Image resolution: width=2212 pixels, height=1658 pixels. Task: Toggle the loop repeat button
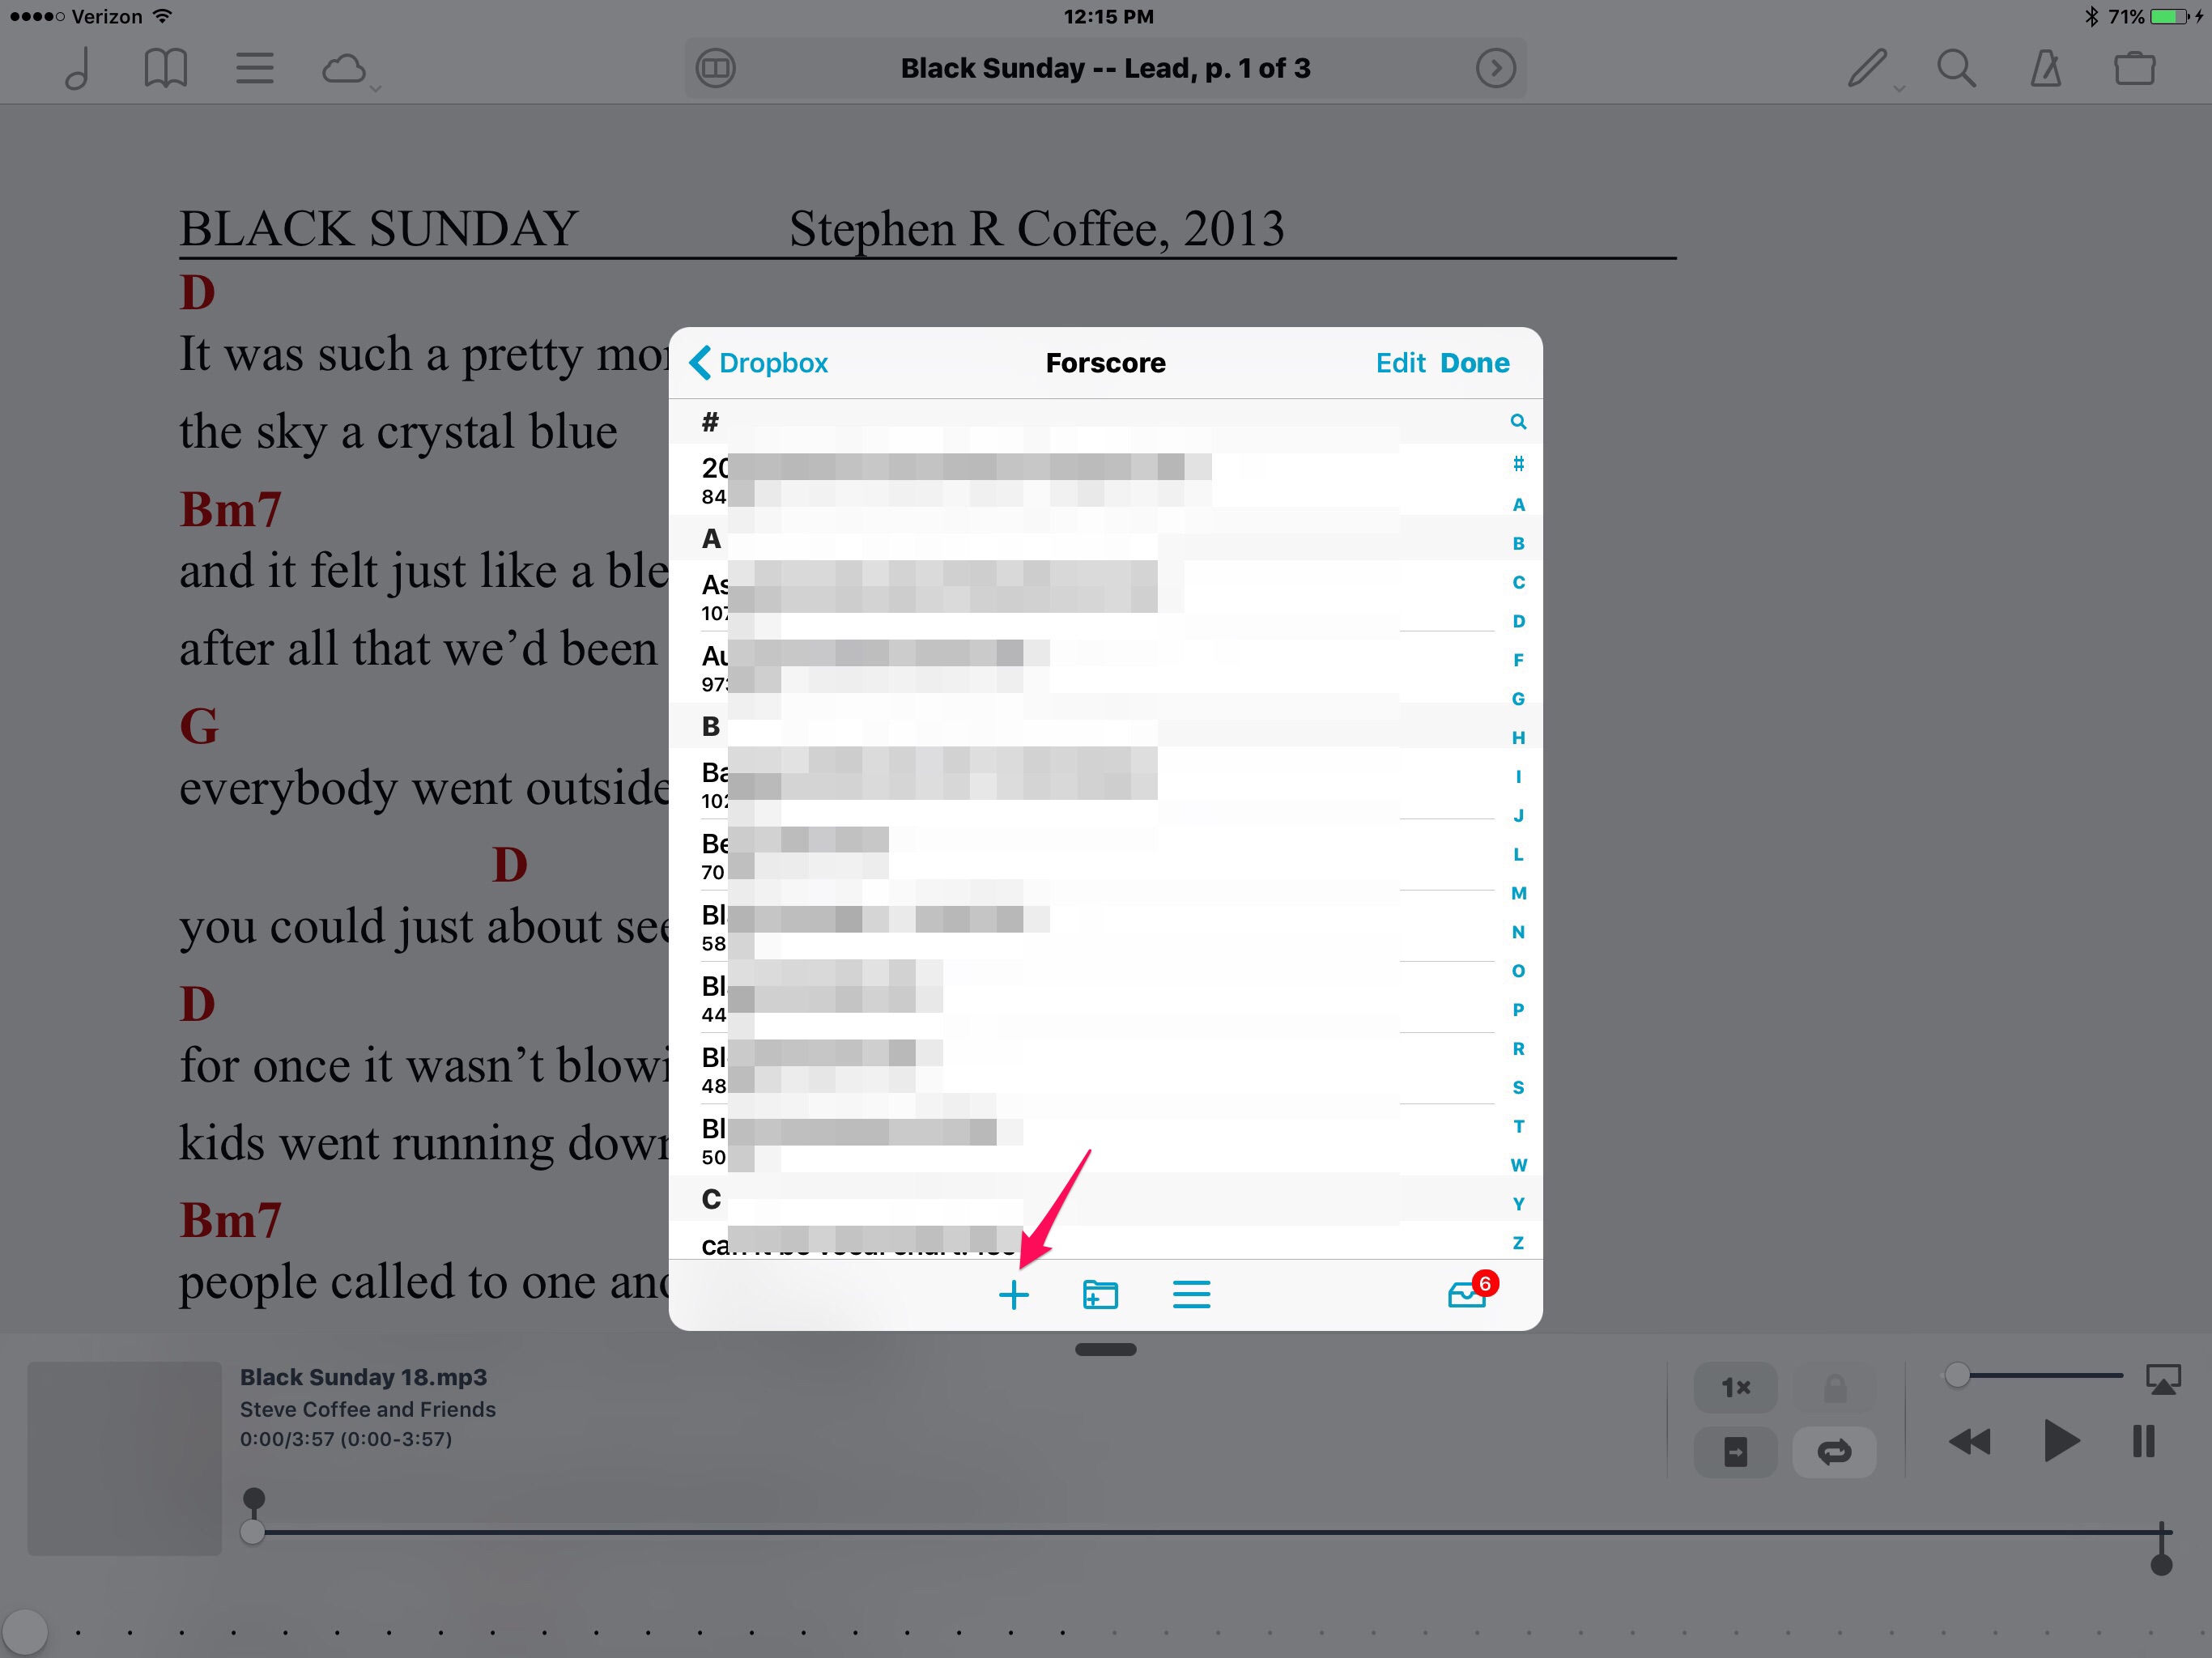click(x=1833, y=1451)
